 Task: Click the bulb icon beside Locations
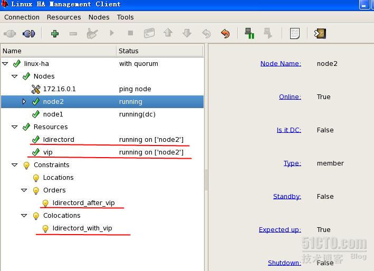(x=36, y=178)
